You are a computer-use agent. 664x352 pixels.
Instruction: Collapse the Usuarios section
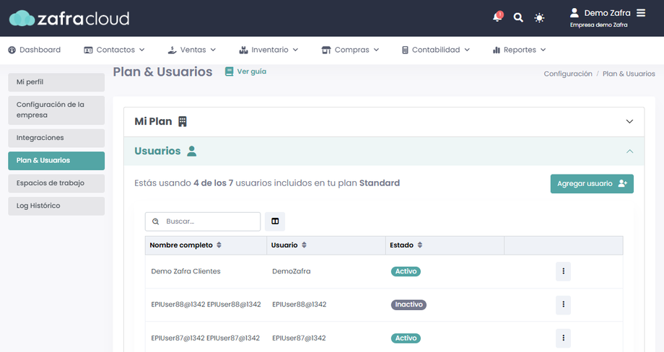point(629,151)
